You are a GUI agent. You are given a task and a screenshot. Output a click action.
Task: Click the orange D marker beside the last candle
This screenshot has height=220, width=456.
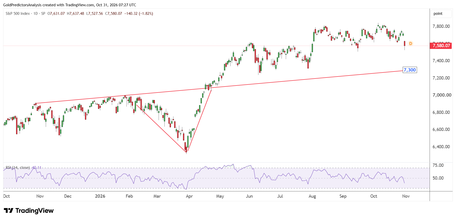411,44
